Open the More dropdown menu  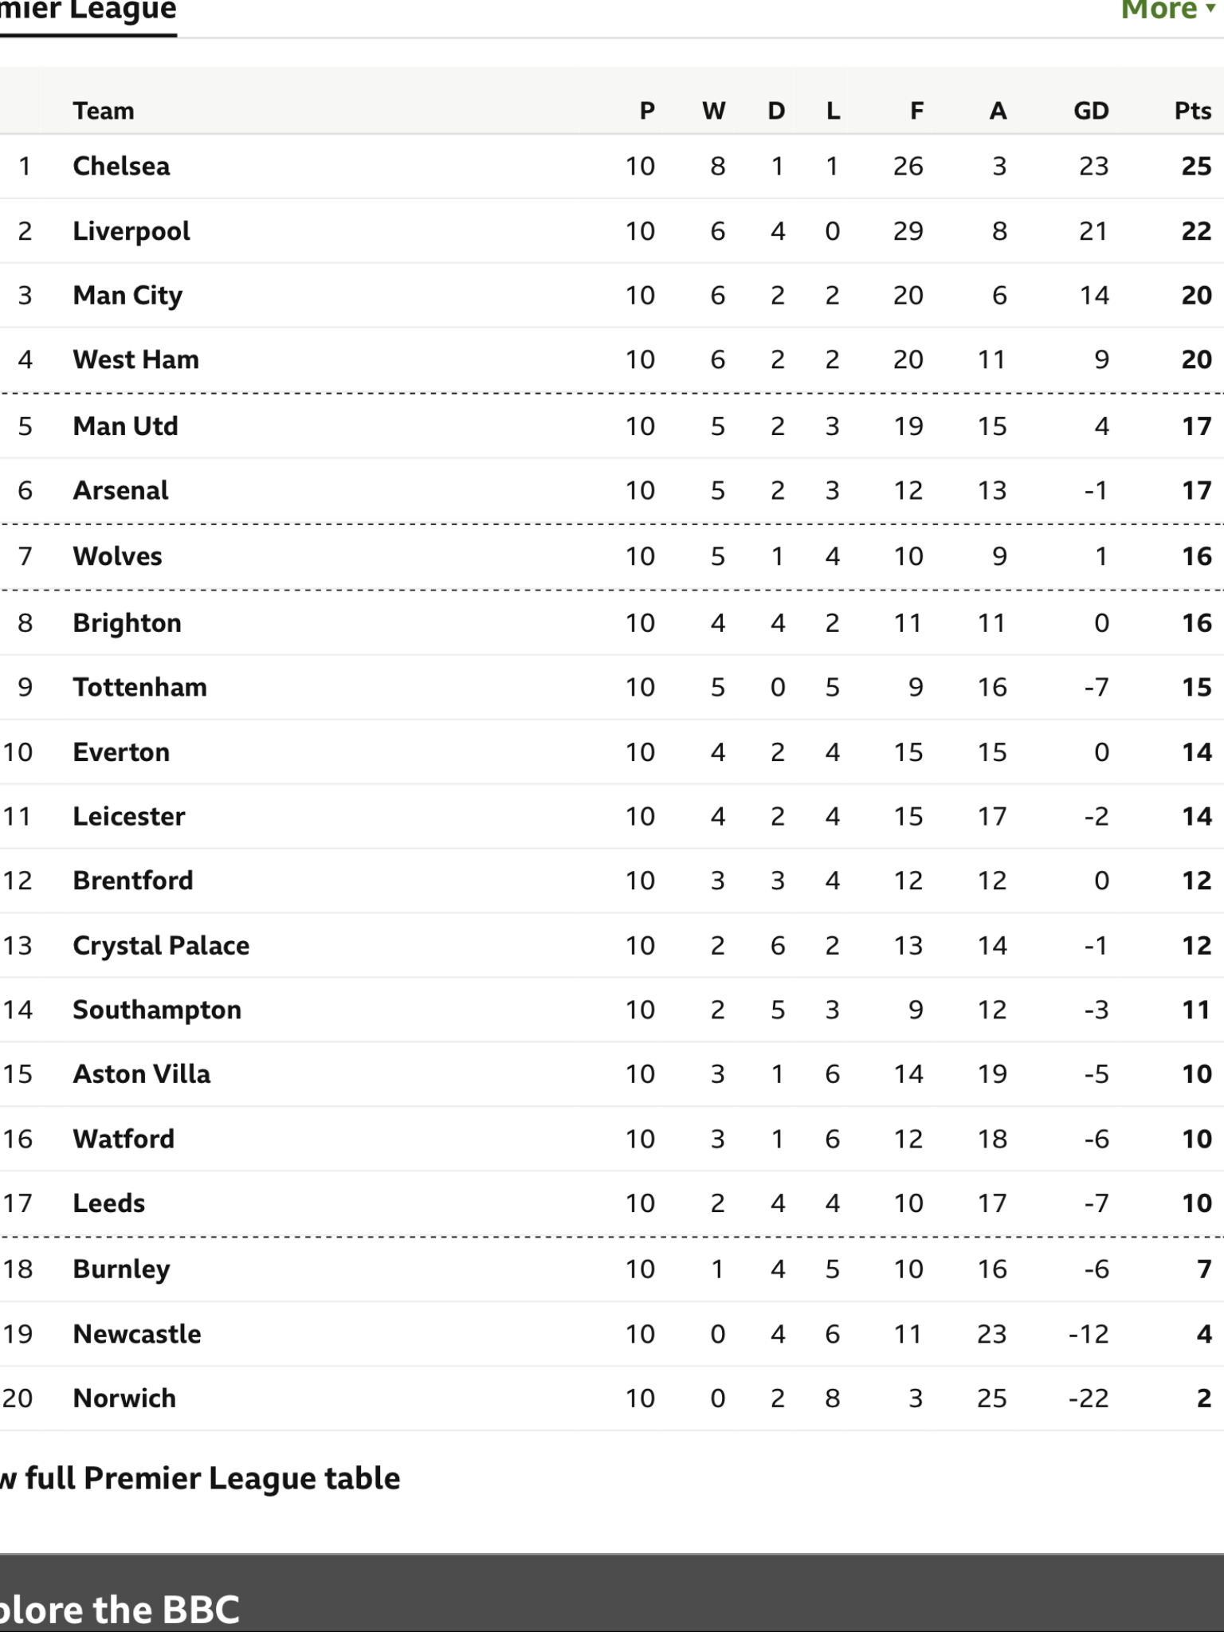(1168, 10)
